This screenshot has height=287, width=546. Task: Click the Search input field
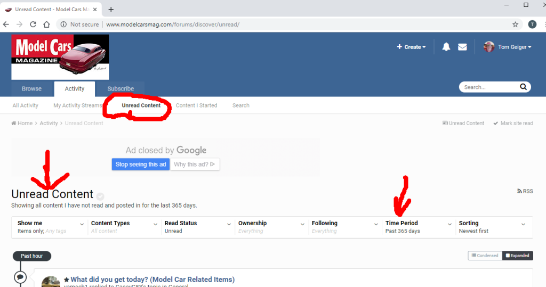tap(488, 87)
